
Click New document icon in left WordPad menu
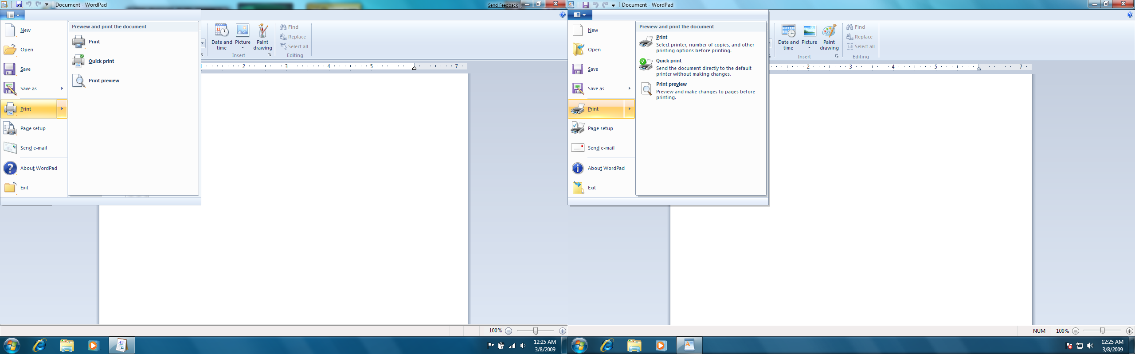pos(10,30)
